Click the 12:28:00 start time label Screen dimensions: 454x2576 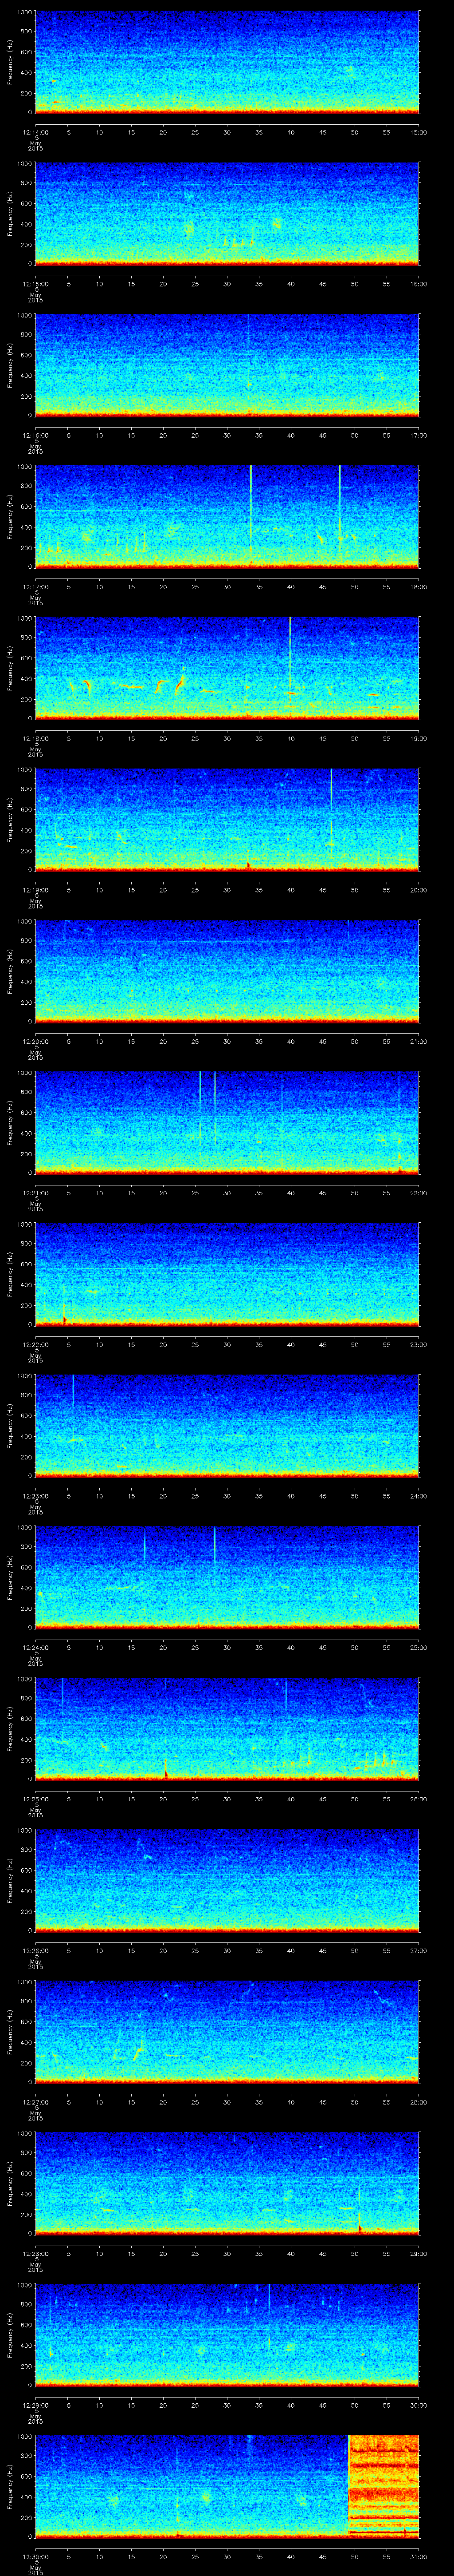coord(35,2253)
